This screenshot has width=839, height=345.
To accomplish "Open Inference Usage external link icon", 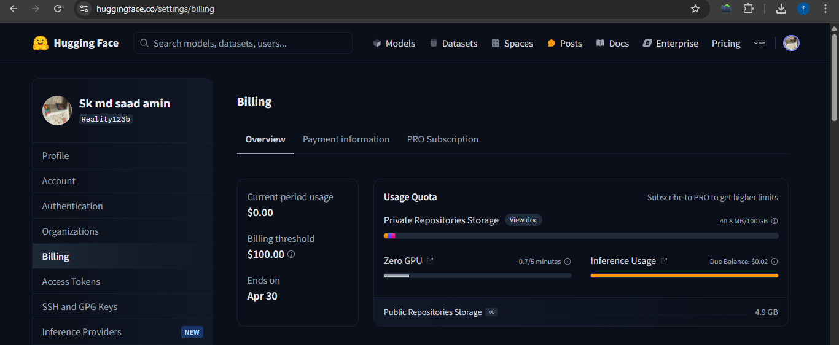I will point(664,261).
